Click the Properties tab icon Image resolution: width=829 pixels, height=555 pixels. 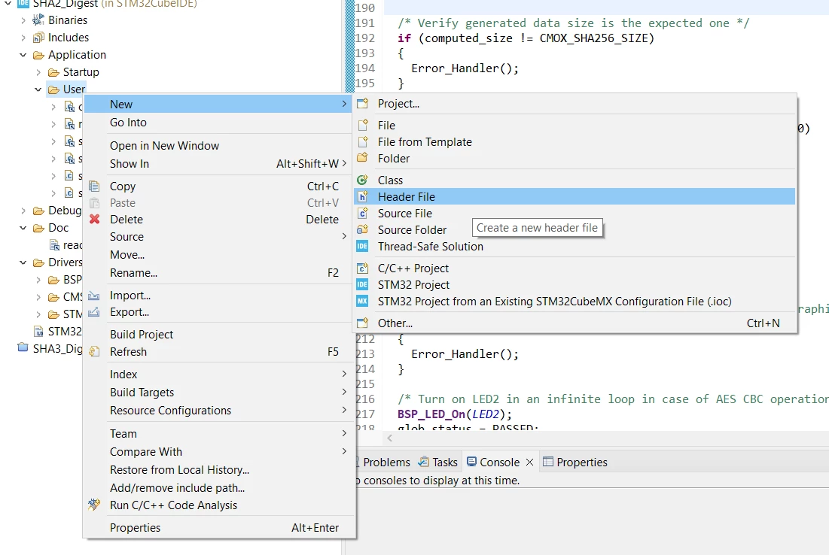[x=547, y=462]
